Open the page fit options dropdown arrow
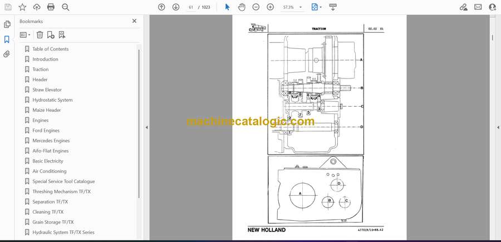 coord(321,7)
